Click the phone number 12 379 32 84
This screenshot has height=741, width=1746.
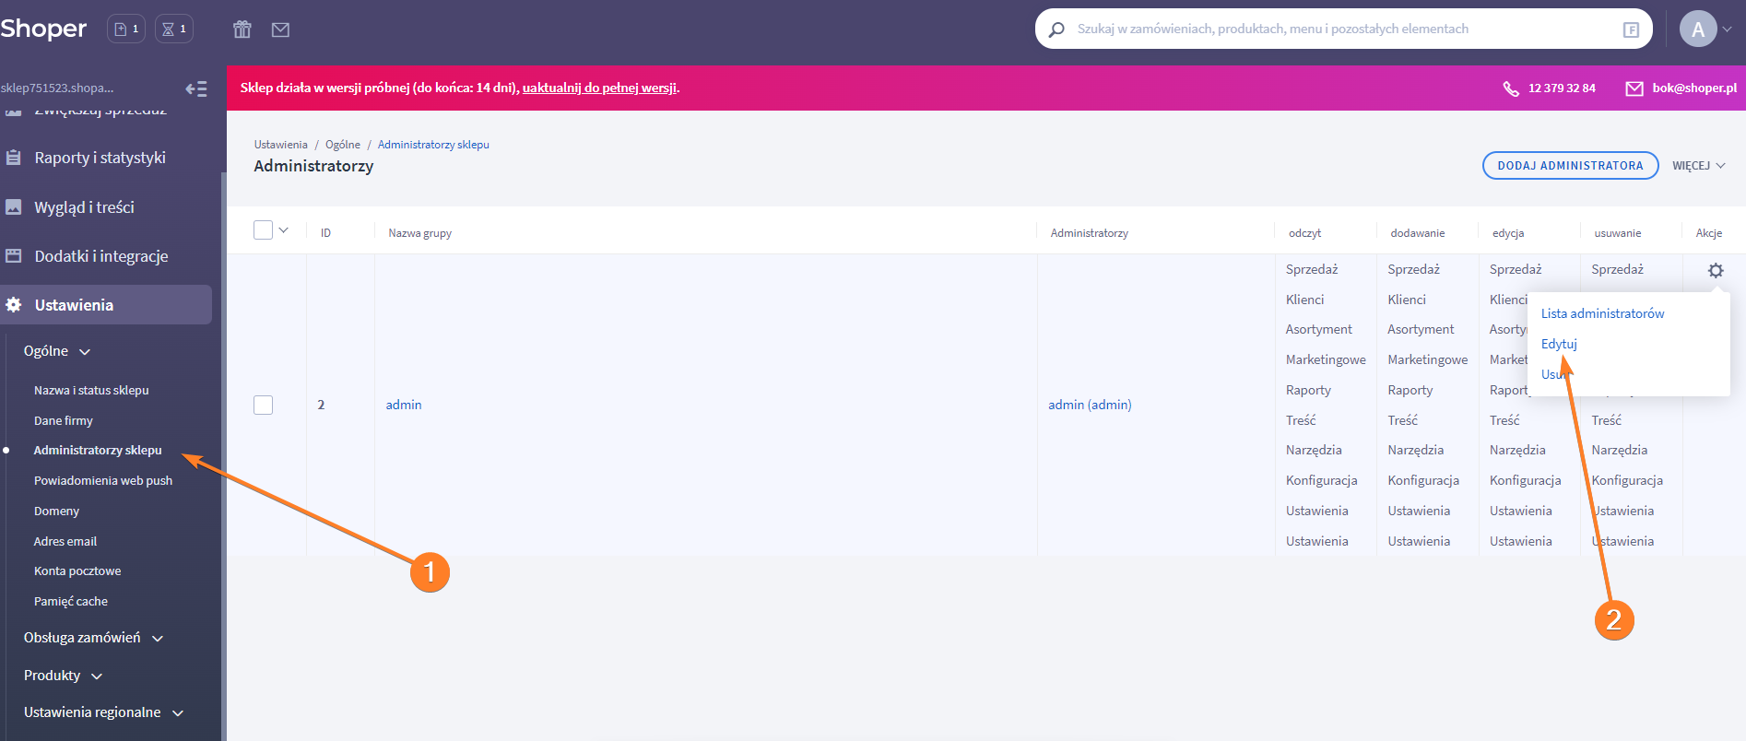[x=1562, y=88]
